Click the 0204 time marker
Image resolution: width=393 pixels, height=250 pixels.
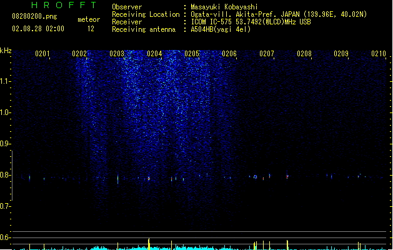(x=154, y=54)
